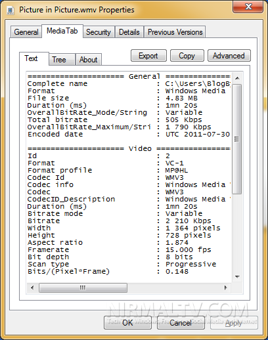The image size is (268, 340).
Task: Confirm with the OK button
Action: (127, 323)
